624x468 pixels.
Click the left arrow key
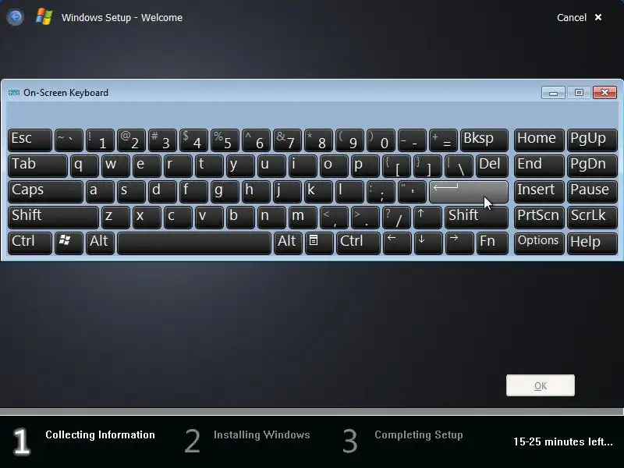(397, 243)
